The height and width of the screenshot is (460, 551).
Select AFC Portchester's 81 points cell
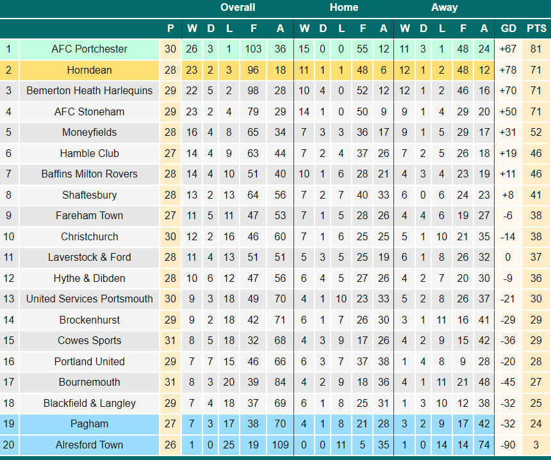pyautogui.click(x=536, y=49)
